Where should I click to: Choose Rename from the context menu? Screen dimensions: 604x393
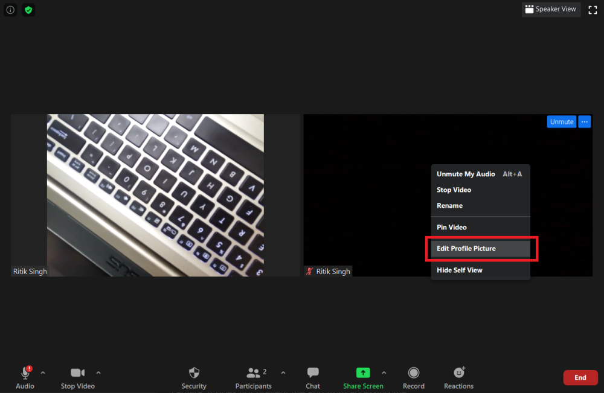(450, 206)
